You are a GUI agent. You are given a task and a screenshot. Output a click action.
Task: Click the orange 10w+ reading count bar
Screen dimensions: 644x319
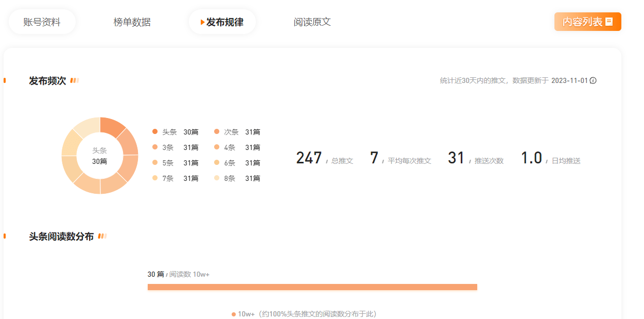click(312, 287)
